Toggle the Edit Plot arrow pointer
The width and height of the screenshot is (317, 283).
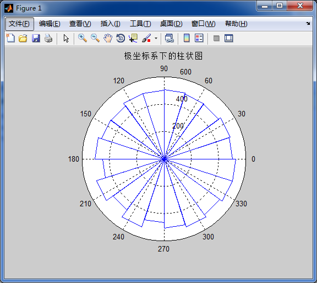[66, 38]
